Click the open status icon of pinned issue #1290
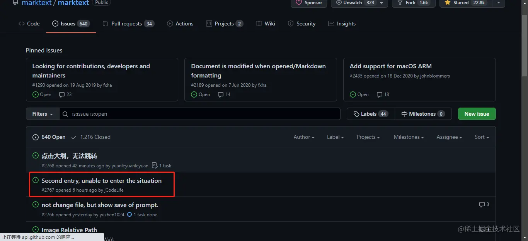 [36, 94]
